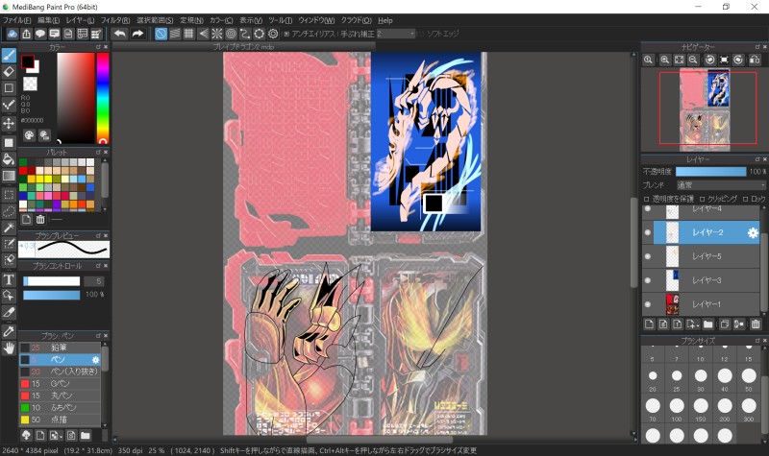Screen dimensions: 769x456
Task: Hide the レイヤー5 layer
Action: (x=648, y=256)
